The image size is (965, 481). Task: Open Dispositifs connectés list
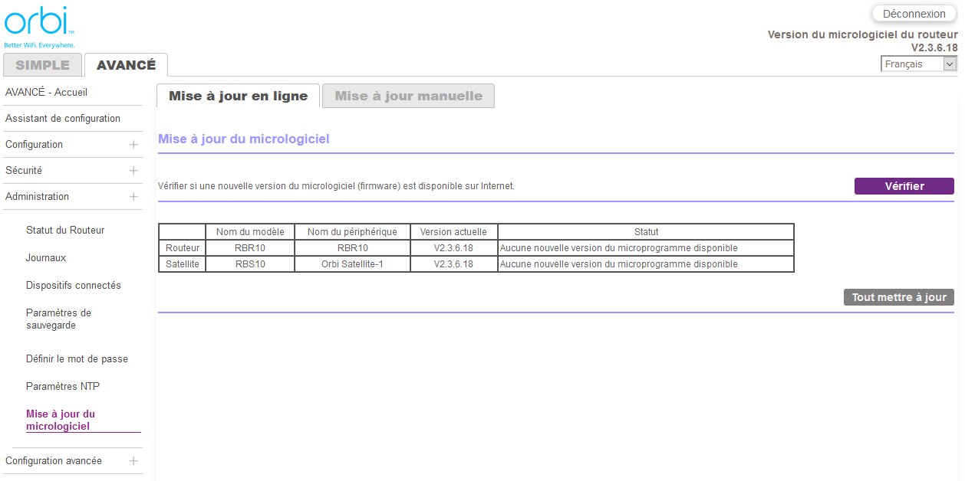click(74, 286)
